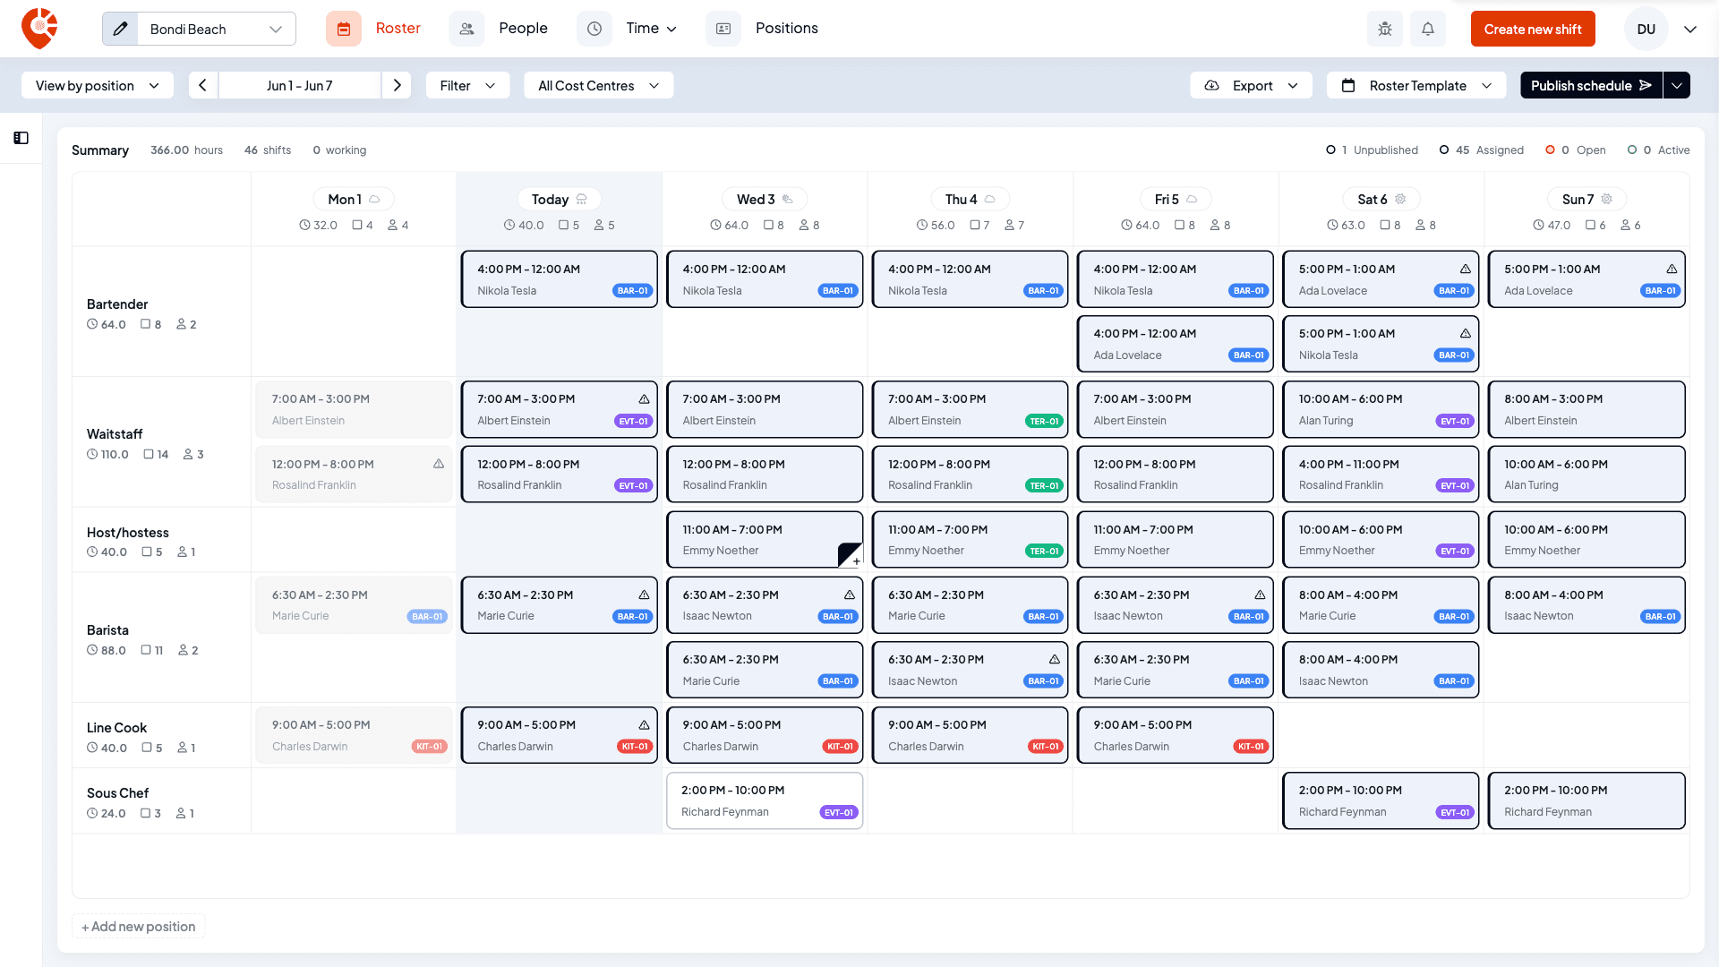Click the Time clock icon
Viewport: 1719px width, 967px height.
(x=594, y=29)
